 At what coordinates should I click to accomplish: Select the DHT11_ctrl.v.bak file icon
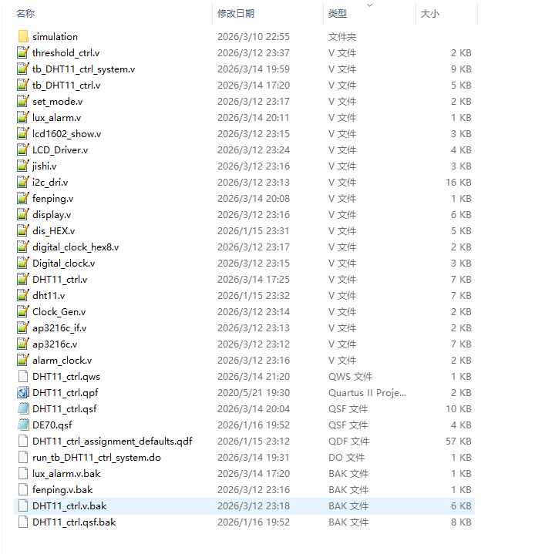pyautogui.click(x=23, y=506)
